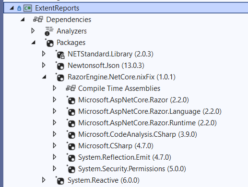This screenshot has width=248, height=187.
Task: Collapse the RazorEngine.NetCore.nixFix package
Action: pos(44,77)
